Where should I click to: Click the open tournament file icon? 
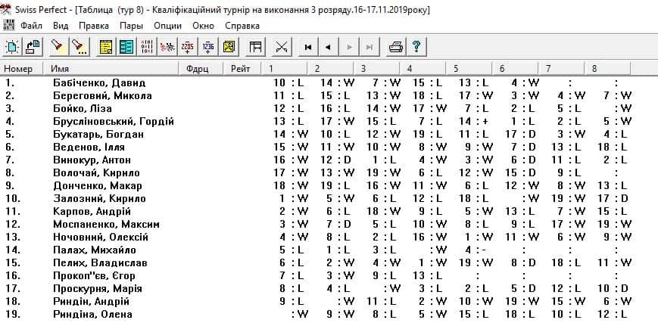tap(33, 47)
